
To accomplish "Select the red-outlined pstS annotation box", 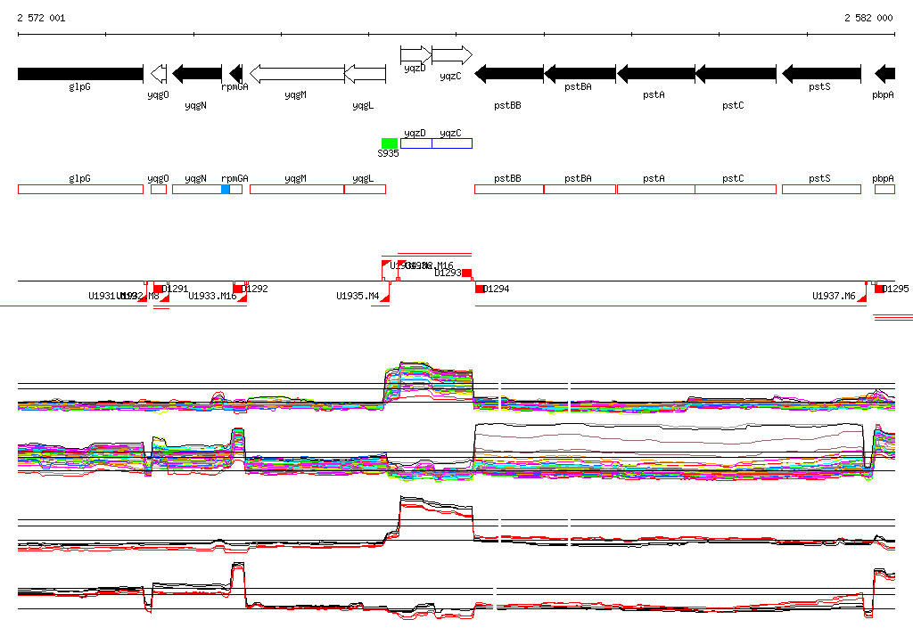I will click(821, 189).
